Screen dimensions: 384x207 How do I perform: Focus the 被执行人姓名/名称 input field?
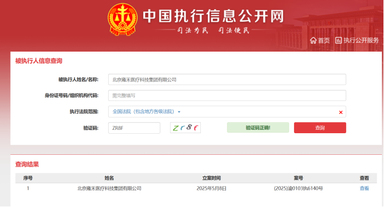pos(227,79)
